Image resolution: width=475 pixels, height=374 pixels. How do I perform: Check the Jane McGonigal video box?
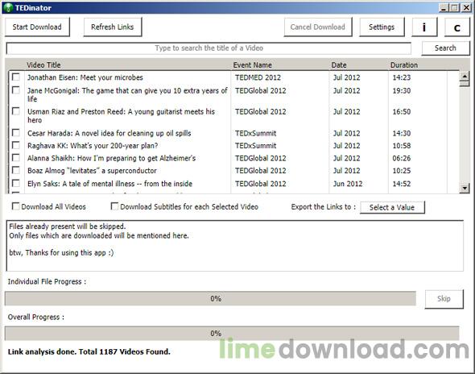coord(16,90)
